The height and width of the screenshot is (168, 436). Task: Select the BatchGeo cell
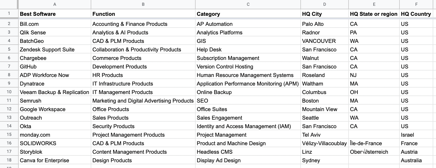55,41
